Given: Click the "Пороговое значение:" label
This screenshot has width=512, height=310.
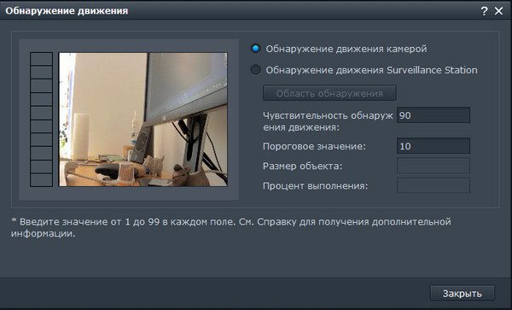Looking at the screenshot, I should point(314,146).
